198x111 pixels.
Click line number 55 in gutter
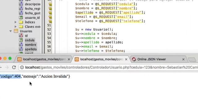[49, 42]
